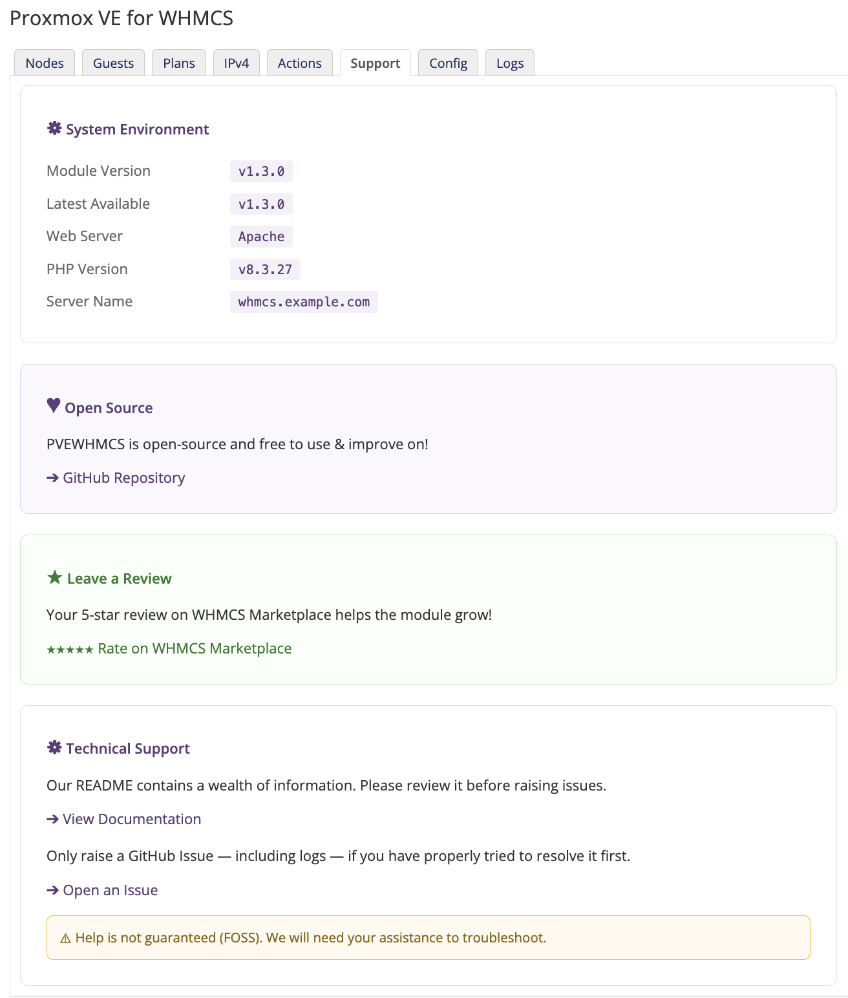Click the arrow icon before View Documentation
The height and width of the screenshot is (998, 848).
[51, 819]
